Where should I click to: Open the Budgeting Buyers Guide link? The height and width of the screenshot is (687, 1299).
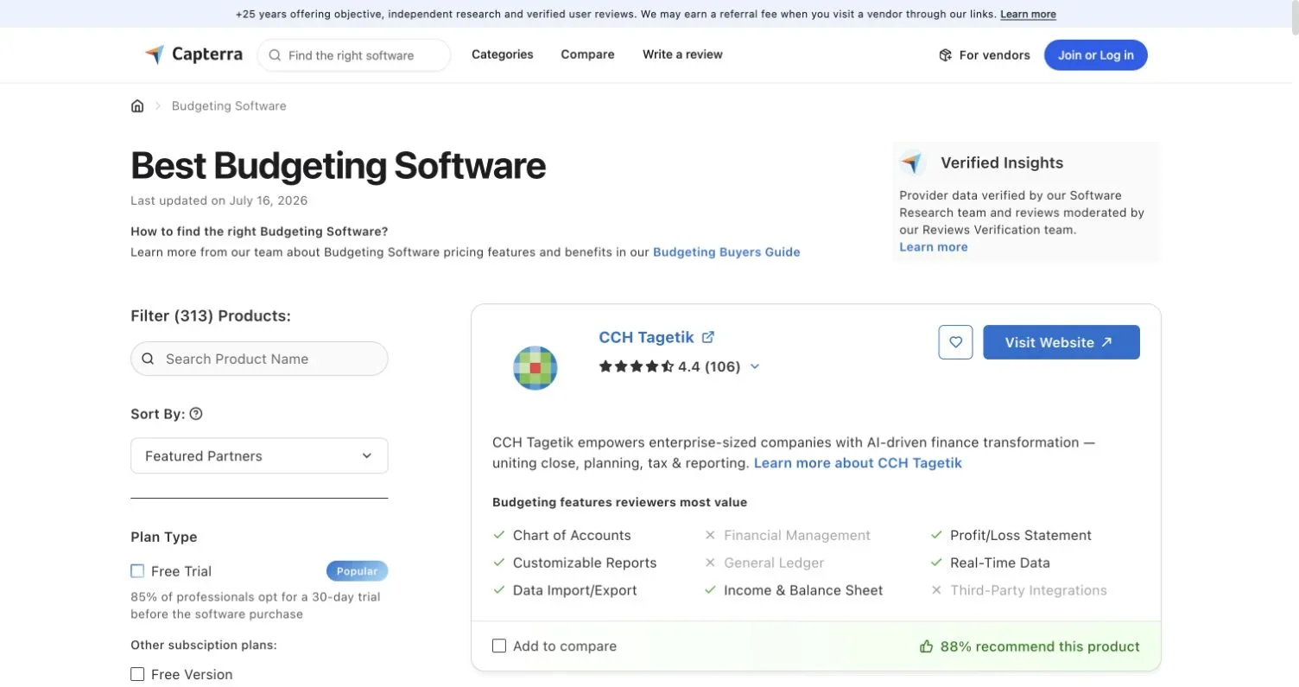[x=726, y=252]
